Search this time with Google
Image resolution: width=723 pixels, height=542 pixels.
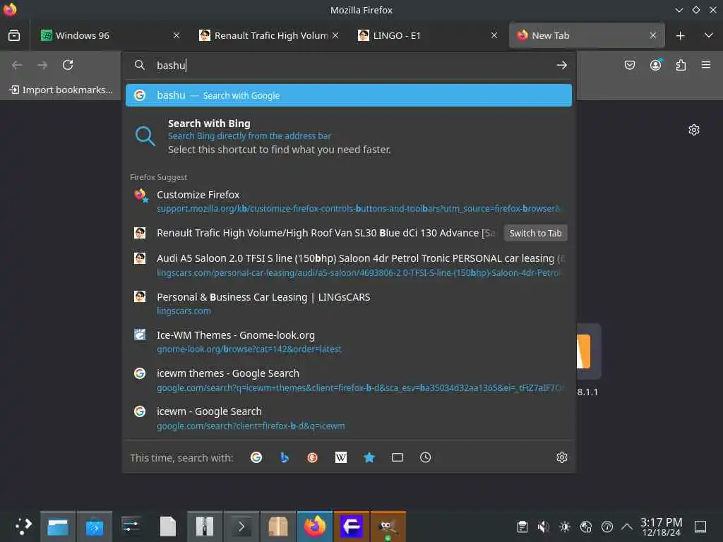tap(256, 457)
